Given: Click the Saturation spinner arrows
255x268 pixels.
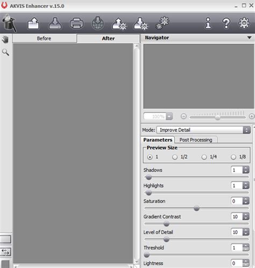Looking at the screenshot, I should (246, 201).
